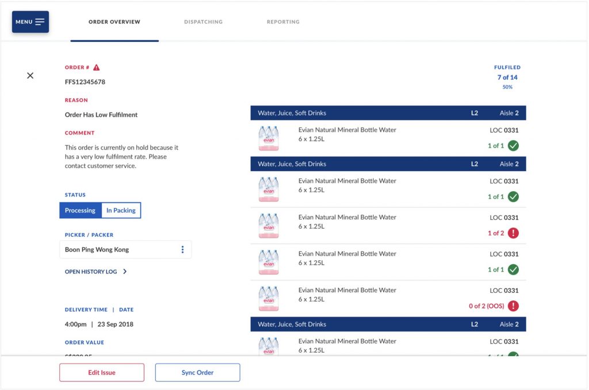Click the topmost Water, Juice, Soft Drinks header
Screen dimensions: 589x390
point(388,113)
